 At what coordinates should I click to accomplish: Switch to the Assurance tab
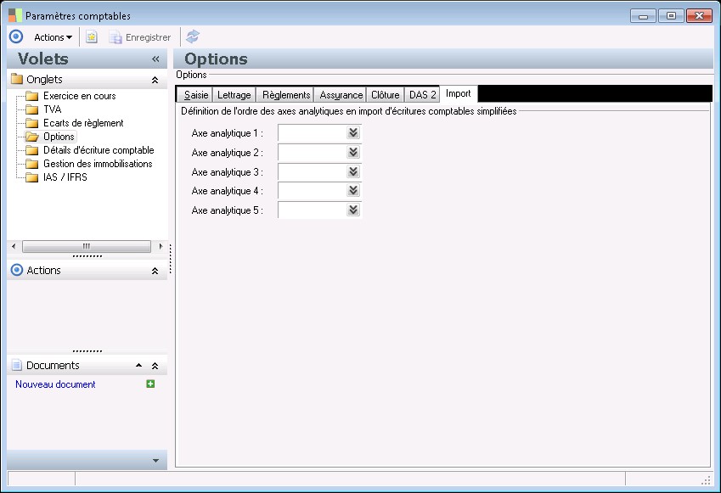click(x=341, y=95)
